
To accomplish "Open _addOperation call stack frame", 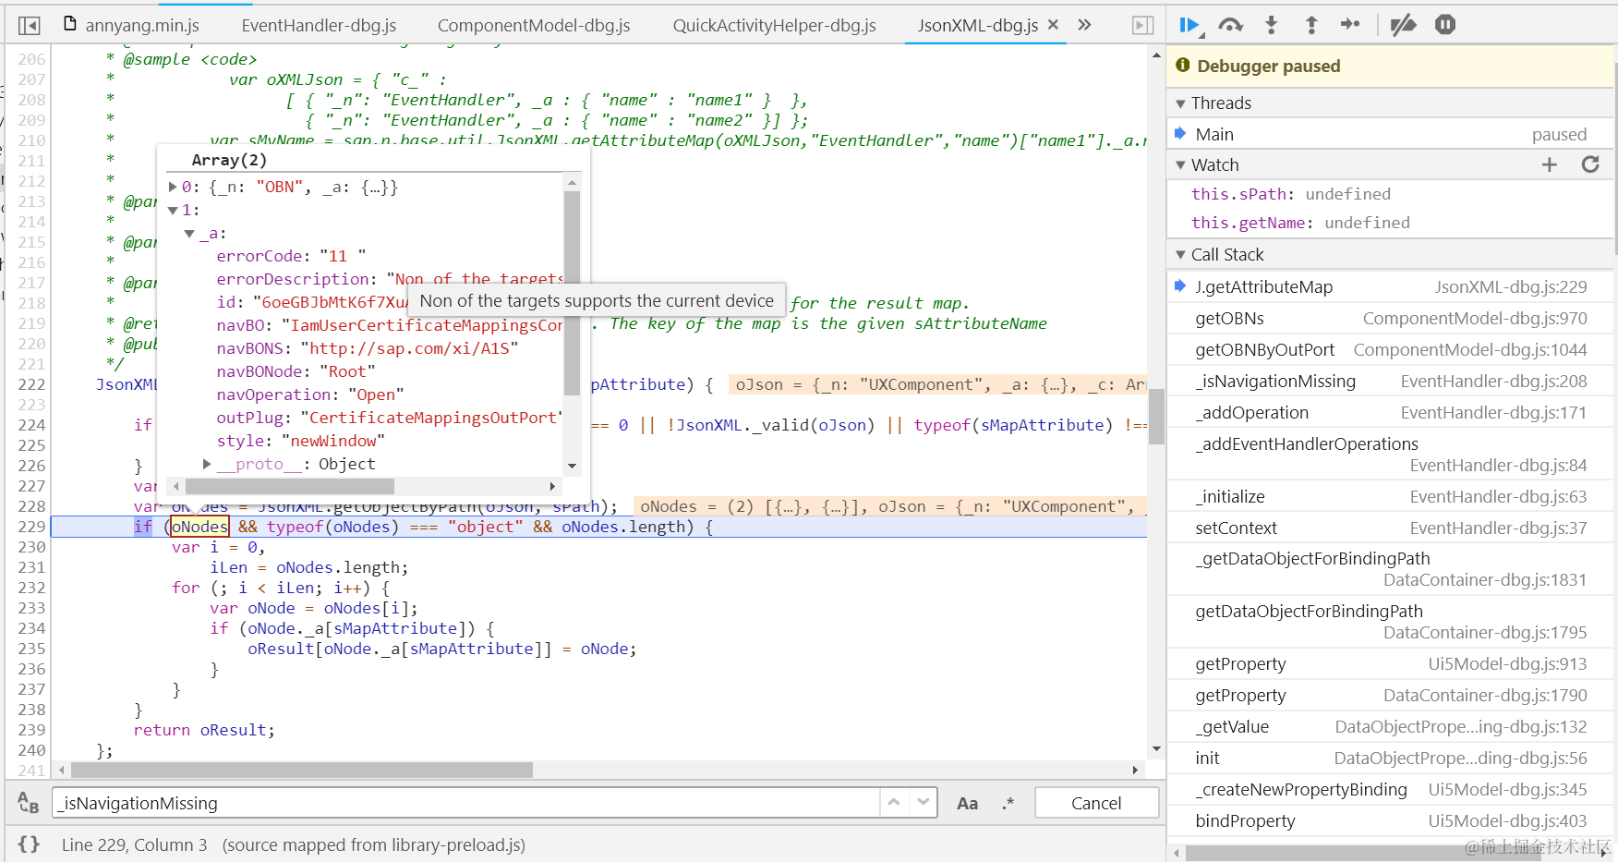I will click(x=1391, y=413).
